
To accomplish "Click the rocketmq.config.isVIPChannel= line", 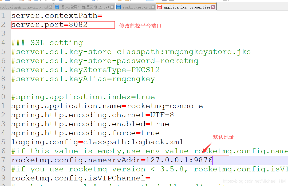I will (x=81, y=178).
